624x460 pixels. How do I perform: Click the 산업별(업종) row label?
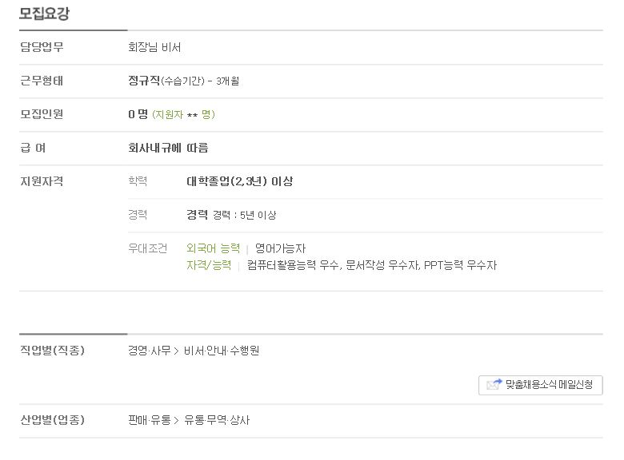pyautogui.click(x=53, y=419)
